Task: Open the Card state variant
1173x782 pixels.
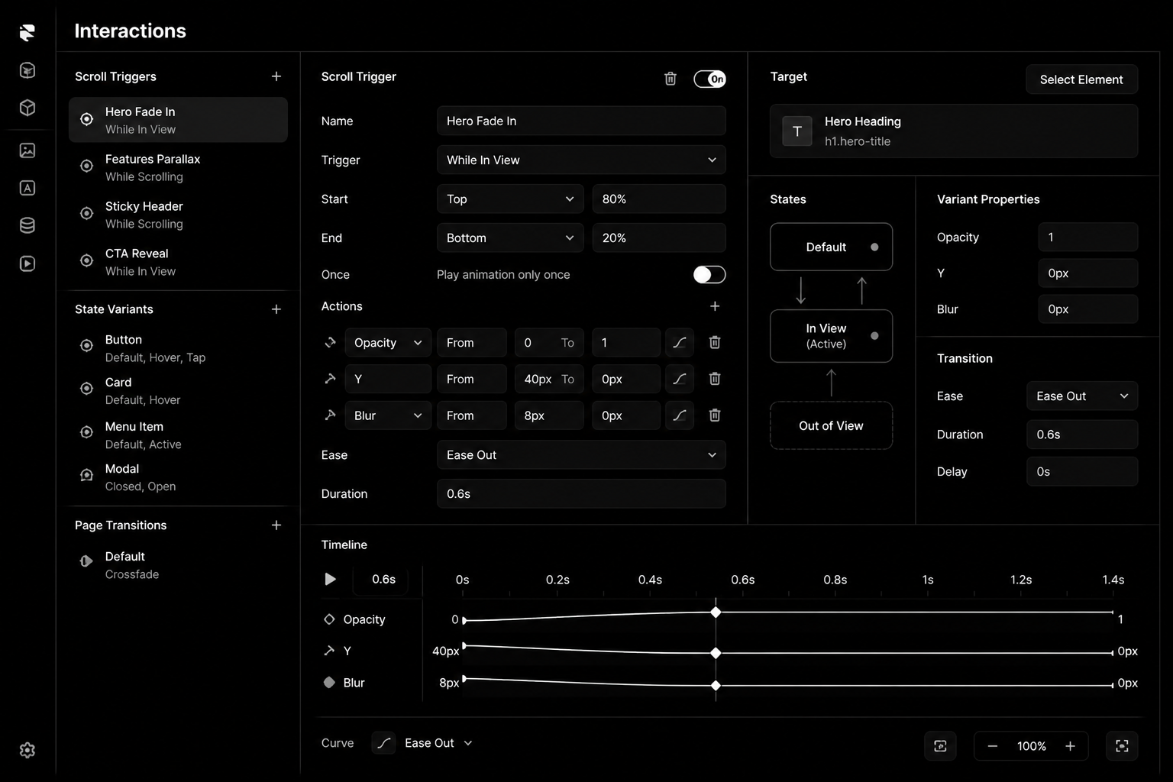Action: click(178, 391)
